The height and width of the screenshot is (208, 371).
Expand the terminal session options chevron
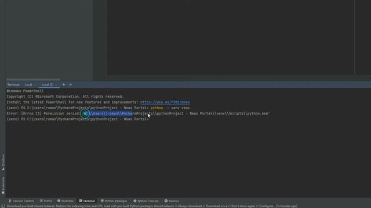70,85
